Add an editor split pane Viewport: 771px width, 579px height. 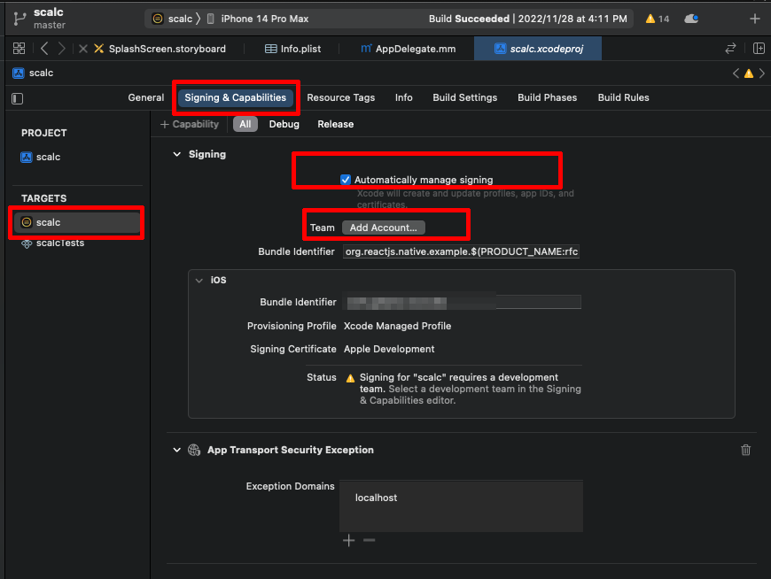click(759, 48)
